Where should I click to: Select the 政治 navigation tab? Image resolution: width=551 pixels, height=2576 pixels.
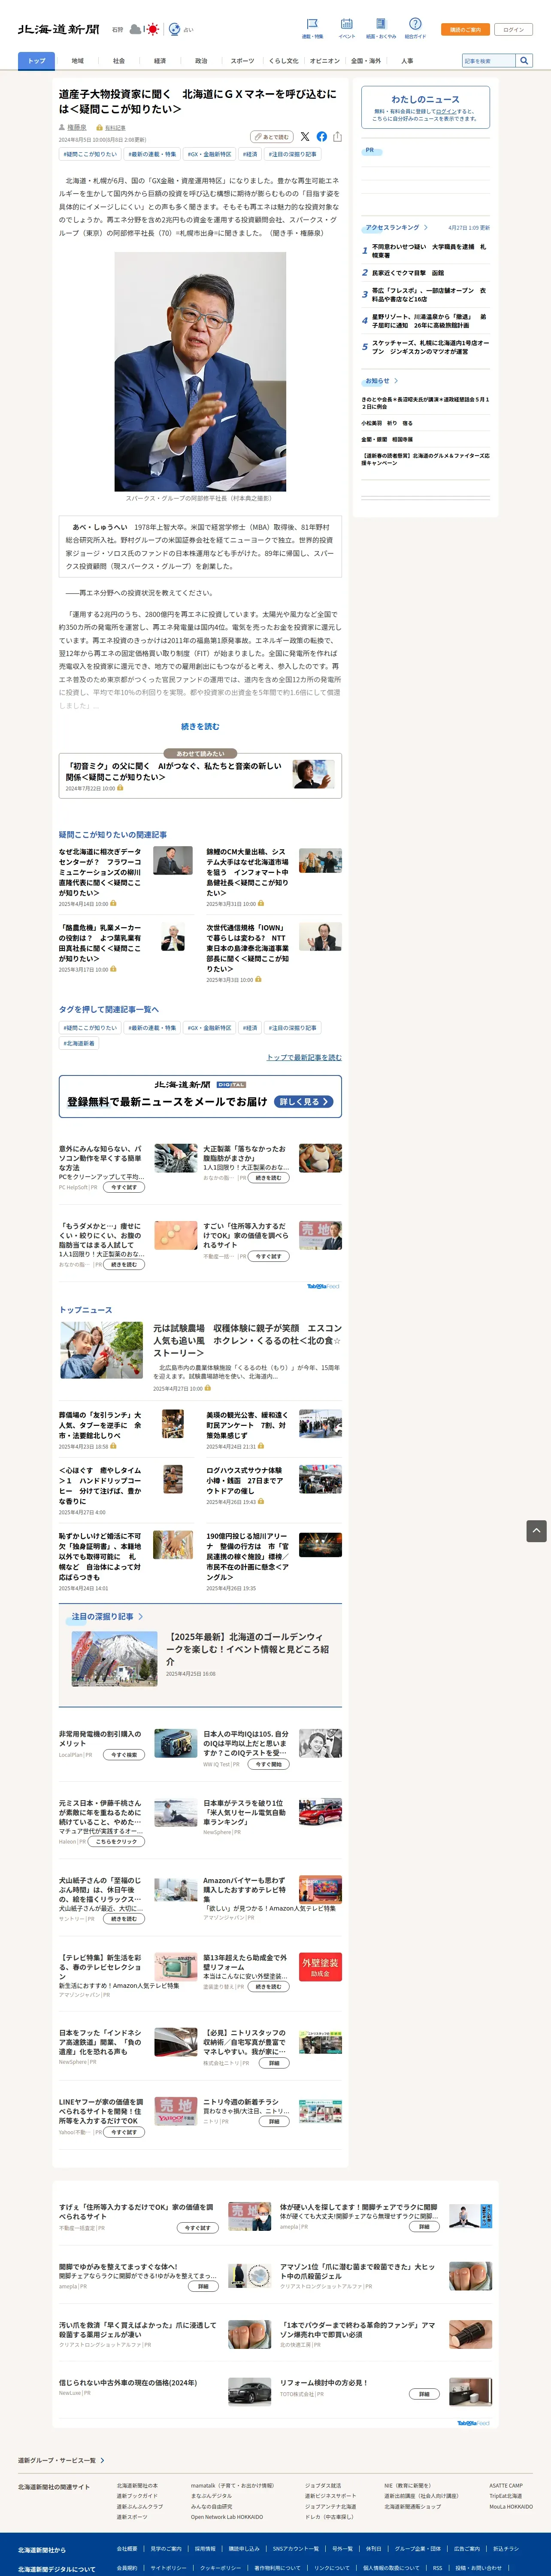point(201,61)
